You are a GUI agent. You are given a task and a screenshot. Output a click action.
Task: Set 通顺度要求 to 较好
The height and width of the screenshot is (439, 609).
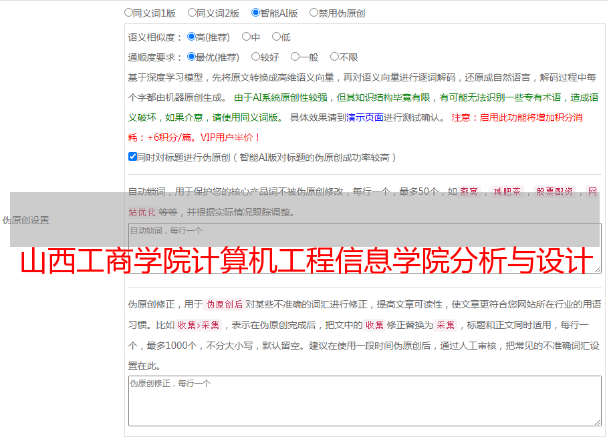click(x=255, y=57)
